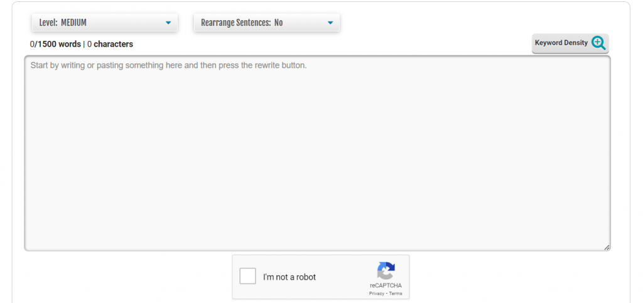
Task: Open the reCAPTCHA Terms link
Action: tap(396, 294)
